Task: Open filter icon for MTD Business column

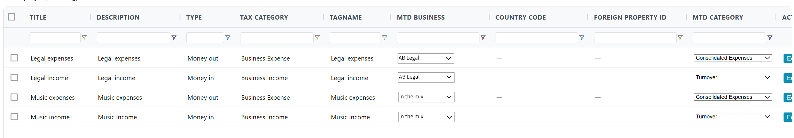Action: coord(483,38)
